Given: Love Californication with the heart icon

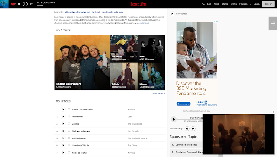Looking at the screenshot, I should point(69,138).
